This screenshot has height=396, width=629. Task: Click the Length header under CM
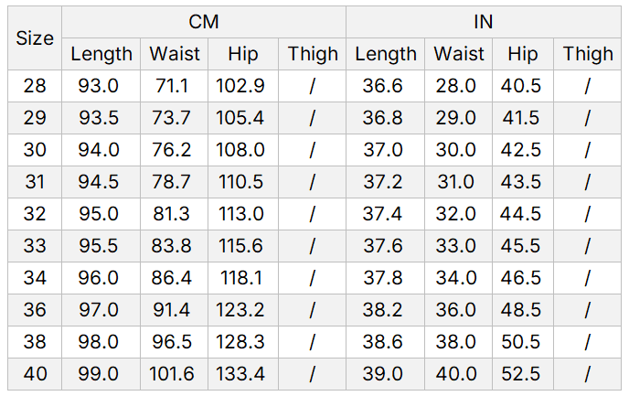tap(101, 54)
